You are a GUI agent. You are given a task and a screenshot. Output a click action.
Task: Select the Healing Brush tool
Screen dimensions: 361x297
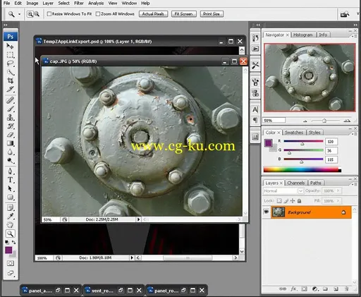[10, 100]
